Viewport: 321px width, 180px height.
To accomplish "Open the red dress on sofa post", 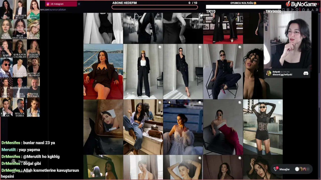I will [223, 127].
